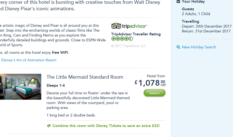
Task: Click The Little Mermaid Standard Room title
Action: (85, 77)
